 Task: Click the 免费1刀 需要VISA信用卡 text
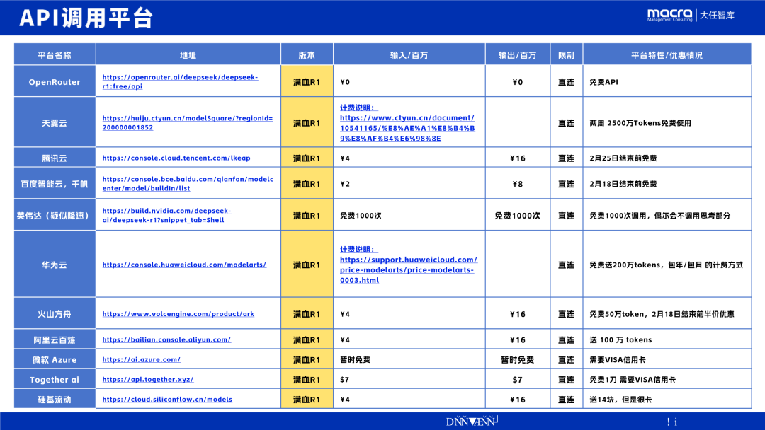click(633, 379)
